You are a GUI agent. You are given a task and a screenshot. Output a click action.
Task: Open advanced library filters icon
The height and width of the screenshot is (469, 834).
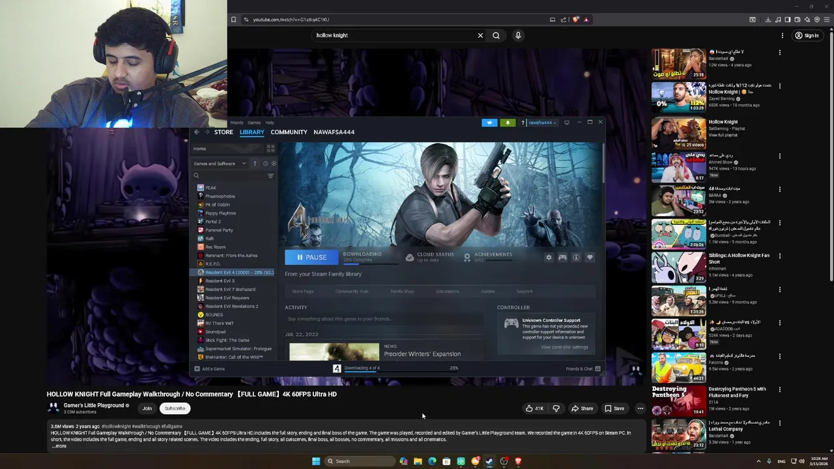click(270, 175)
